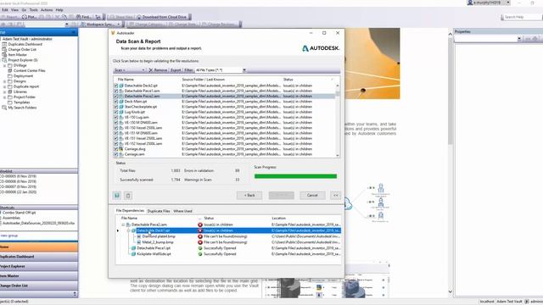This screenshot has height=305, width=543.
Task: Uncheck the Lug Knob.ipt checkbox
Action: [115, 112]
